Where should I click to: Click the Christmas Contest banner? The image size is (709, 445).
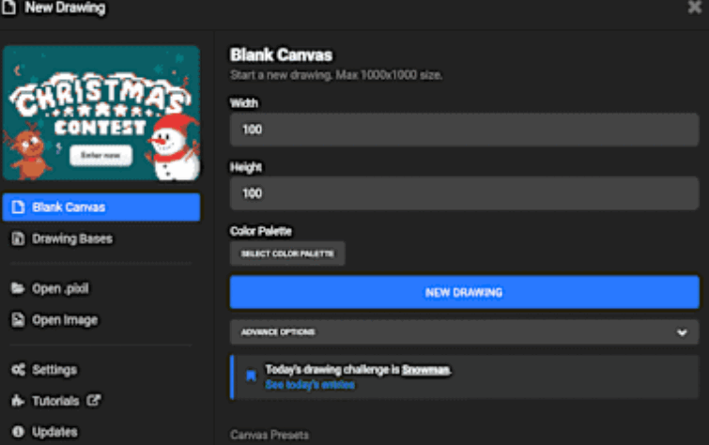pyautogui.click(x=101, y=113)
